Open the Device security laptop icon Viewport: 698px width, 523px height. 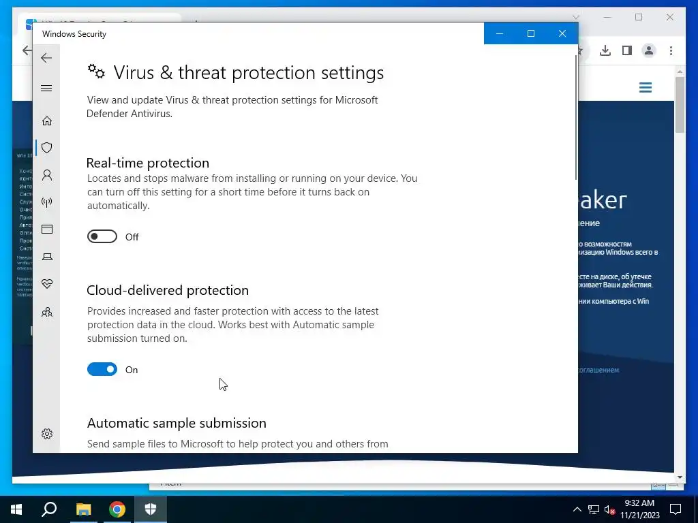click(47, 257)
